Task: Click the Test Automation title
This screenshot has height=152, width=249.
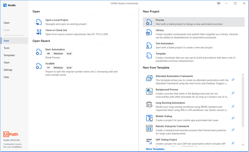Action: pyautogui.click(x=165, y=44)
